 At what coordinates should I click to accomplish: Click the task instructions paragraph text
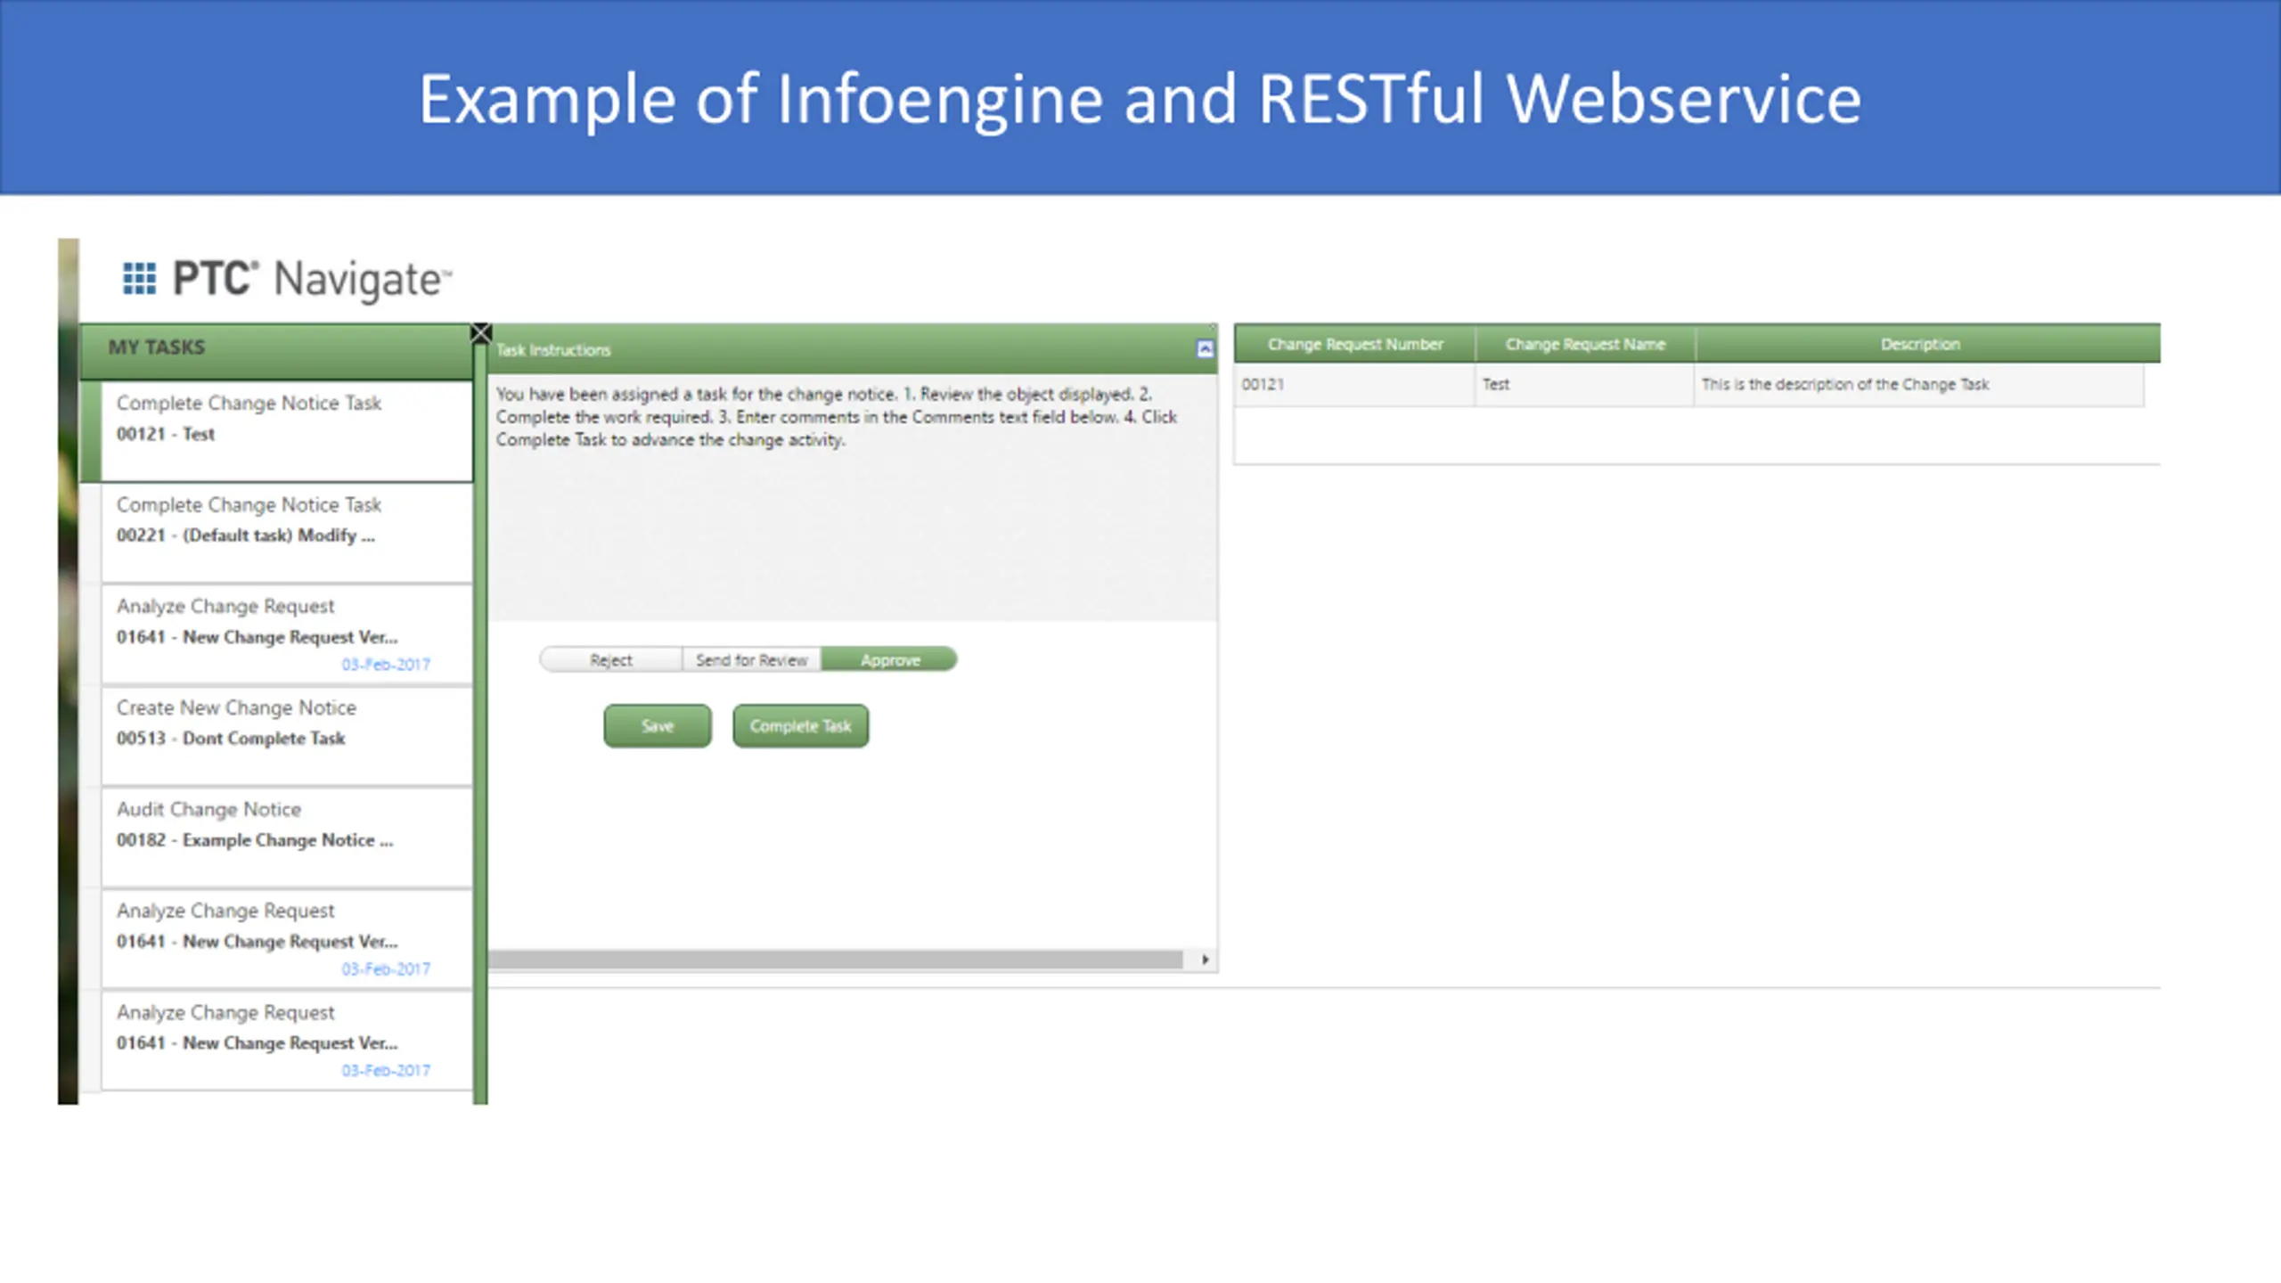pos(837,417)
